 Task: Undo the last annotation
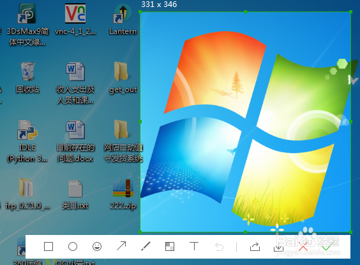coord(220,247)
